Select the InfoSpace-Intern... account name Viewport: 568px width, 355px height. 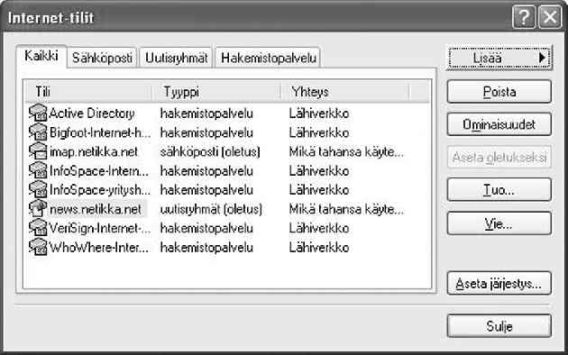pos(99,171)
